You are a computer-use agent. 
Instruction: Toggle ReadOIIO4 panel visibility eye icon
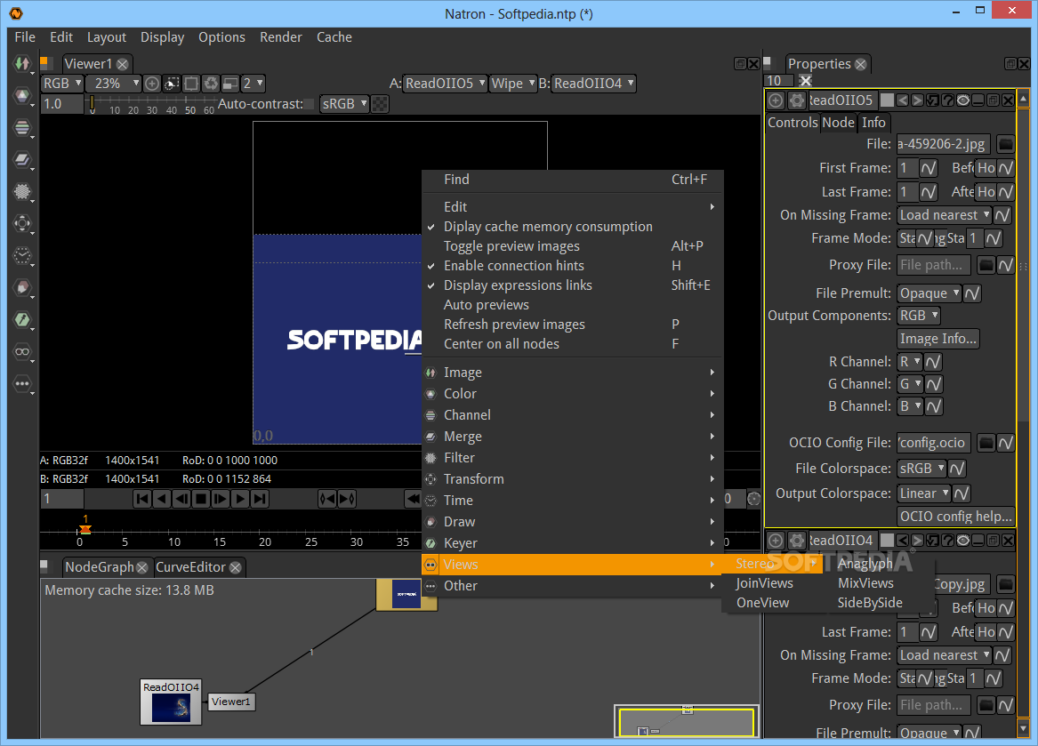click(x=963, y=541)
